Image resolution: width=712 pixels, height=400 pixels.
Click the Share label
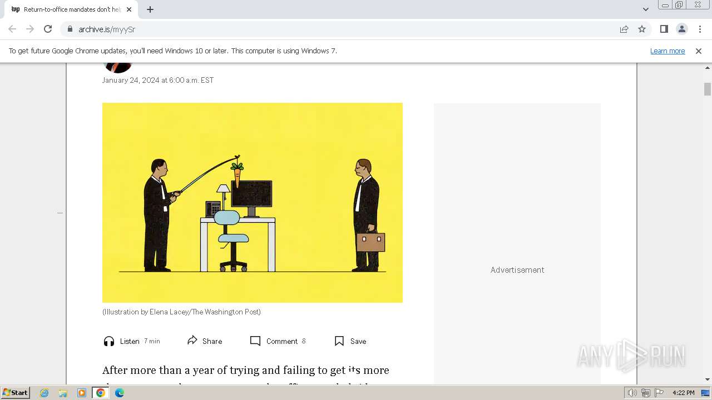pyautogui.click(x=212, y=341)
